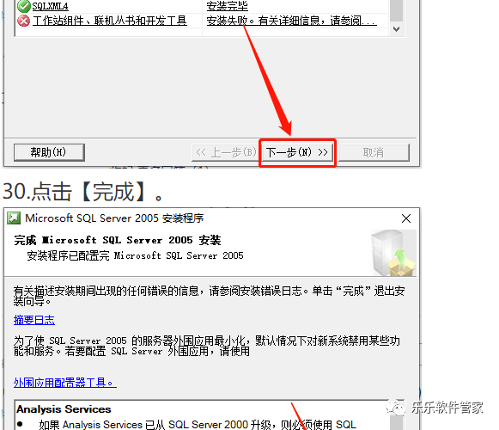This screenshot has height=430, width=499.
Task: Click the Analysis Services heading text
Action: (x=64, y=409)
